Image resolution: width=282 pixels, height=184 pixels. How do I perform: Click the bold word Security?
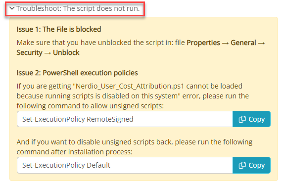[x=30, y=53]
